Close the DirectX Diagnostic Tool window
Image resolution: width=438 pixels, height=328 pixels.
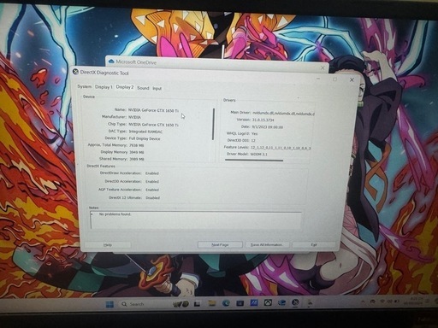tap(352, 80)
